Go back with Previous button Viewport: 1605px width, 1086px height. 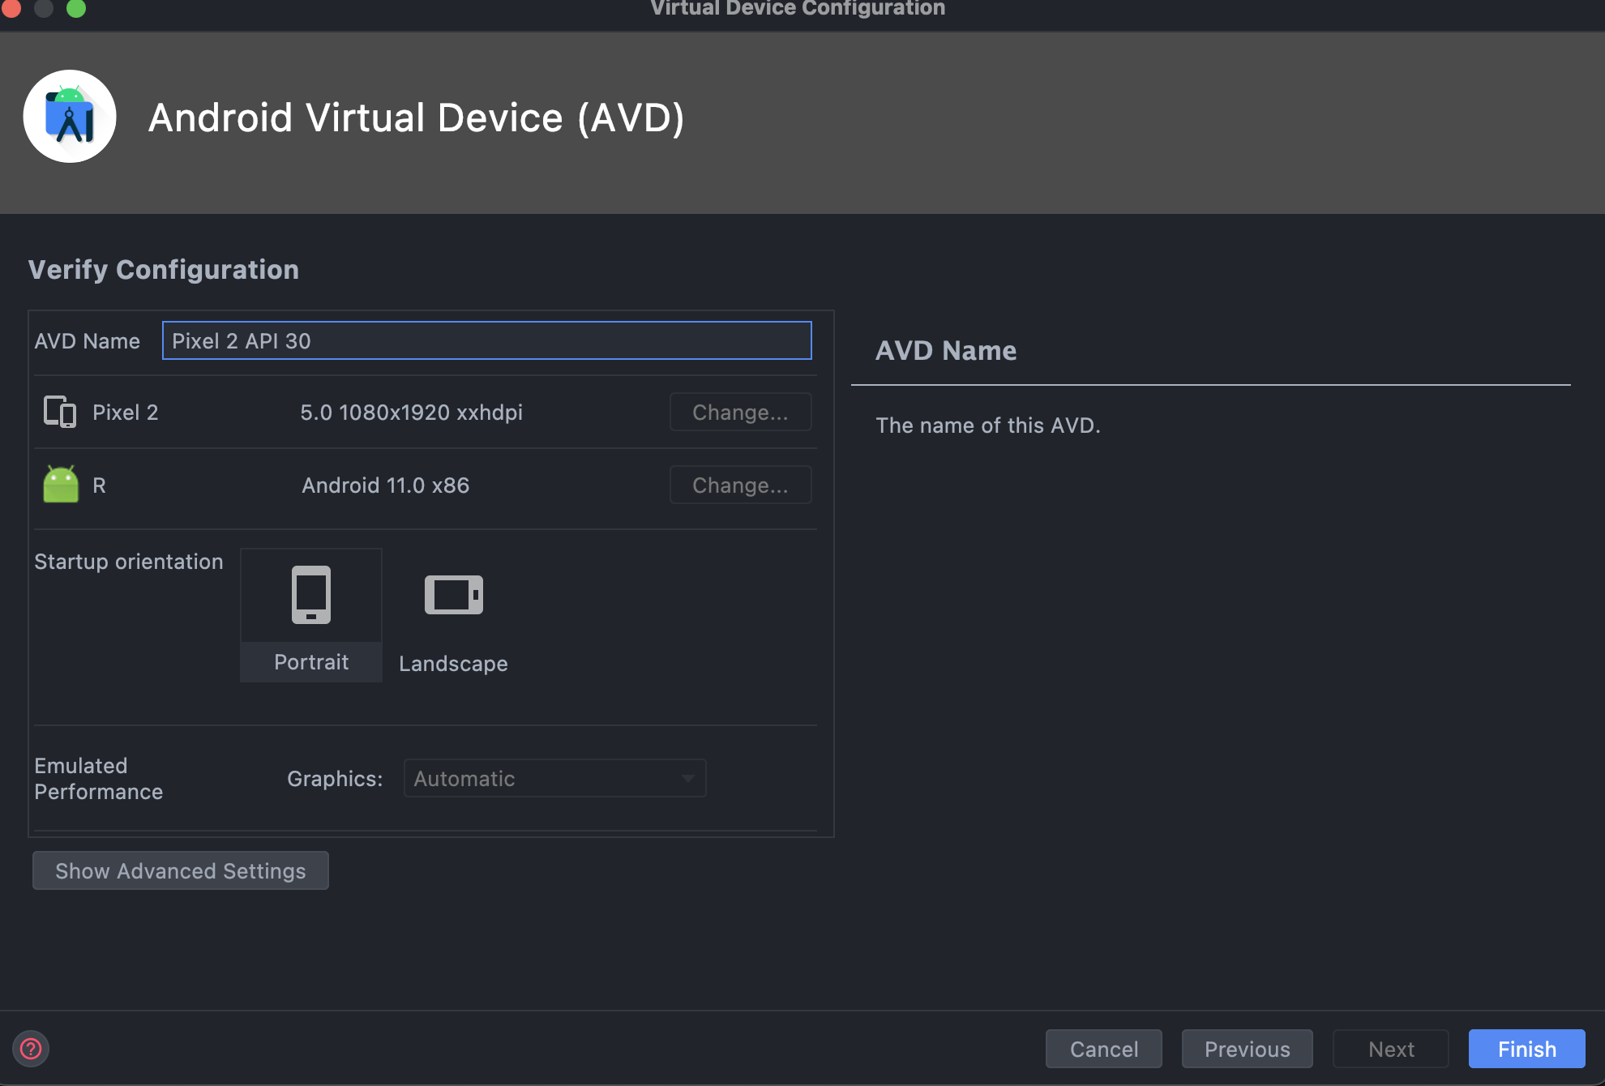[1247, 1049]
